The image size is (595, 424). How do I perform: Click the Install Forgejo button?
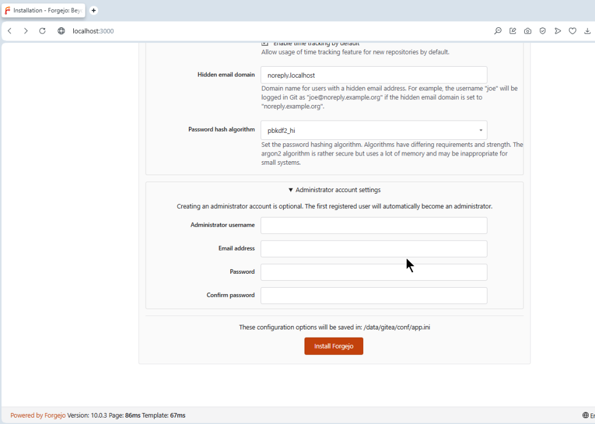click(x=334, y=346)
